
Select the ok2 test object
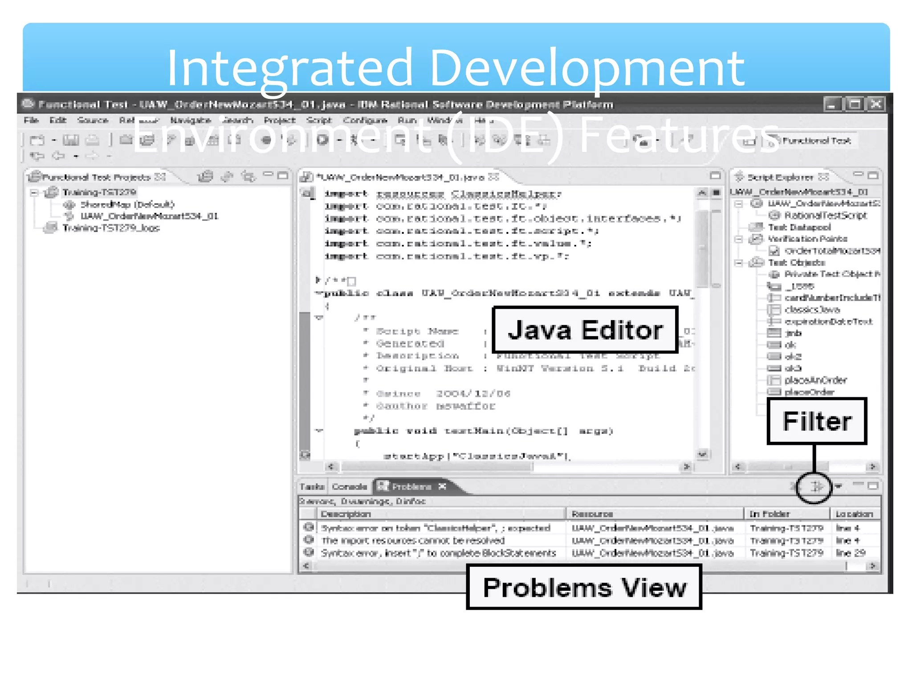point(793,357)
